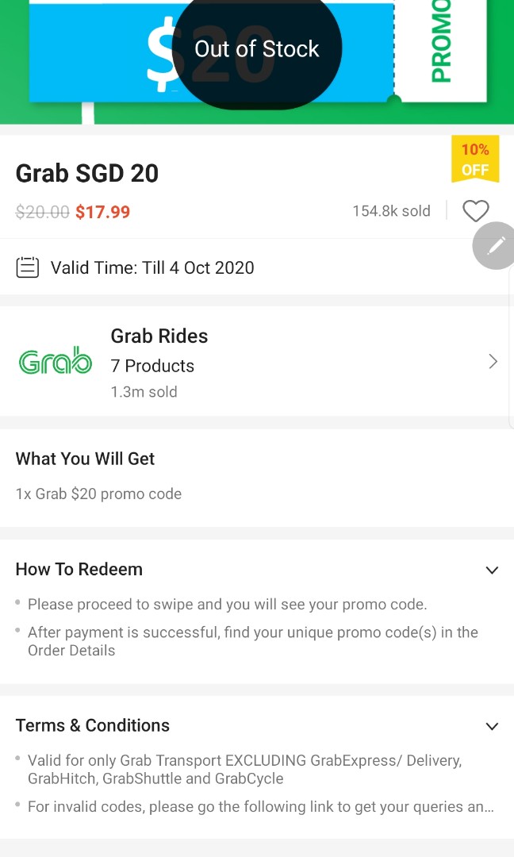Viewport: 514px width, 857px height.
Task: Open the Grab Rides seller page
Action: click(x=159, y=336)
